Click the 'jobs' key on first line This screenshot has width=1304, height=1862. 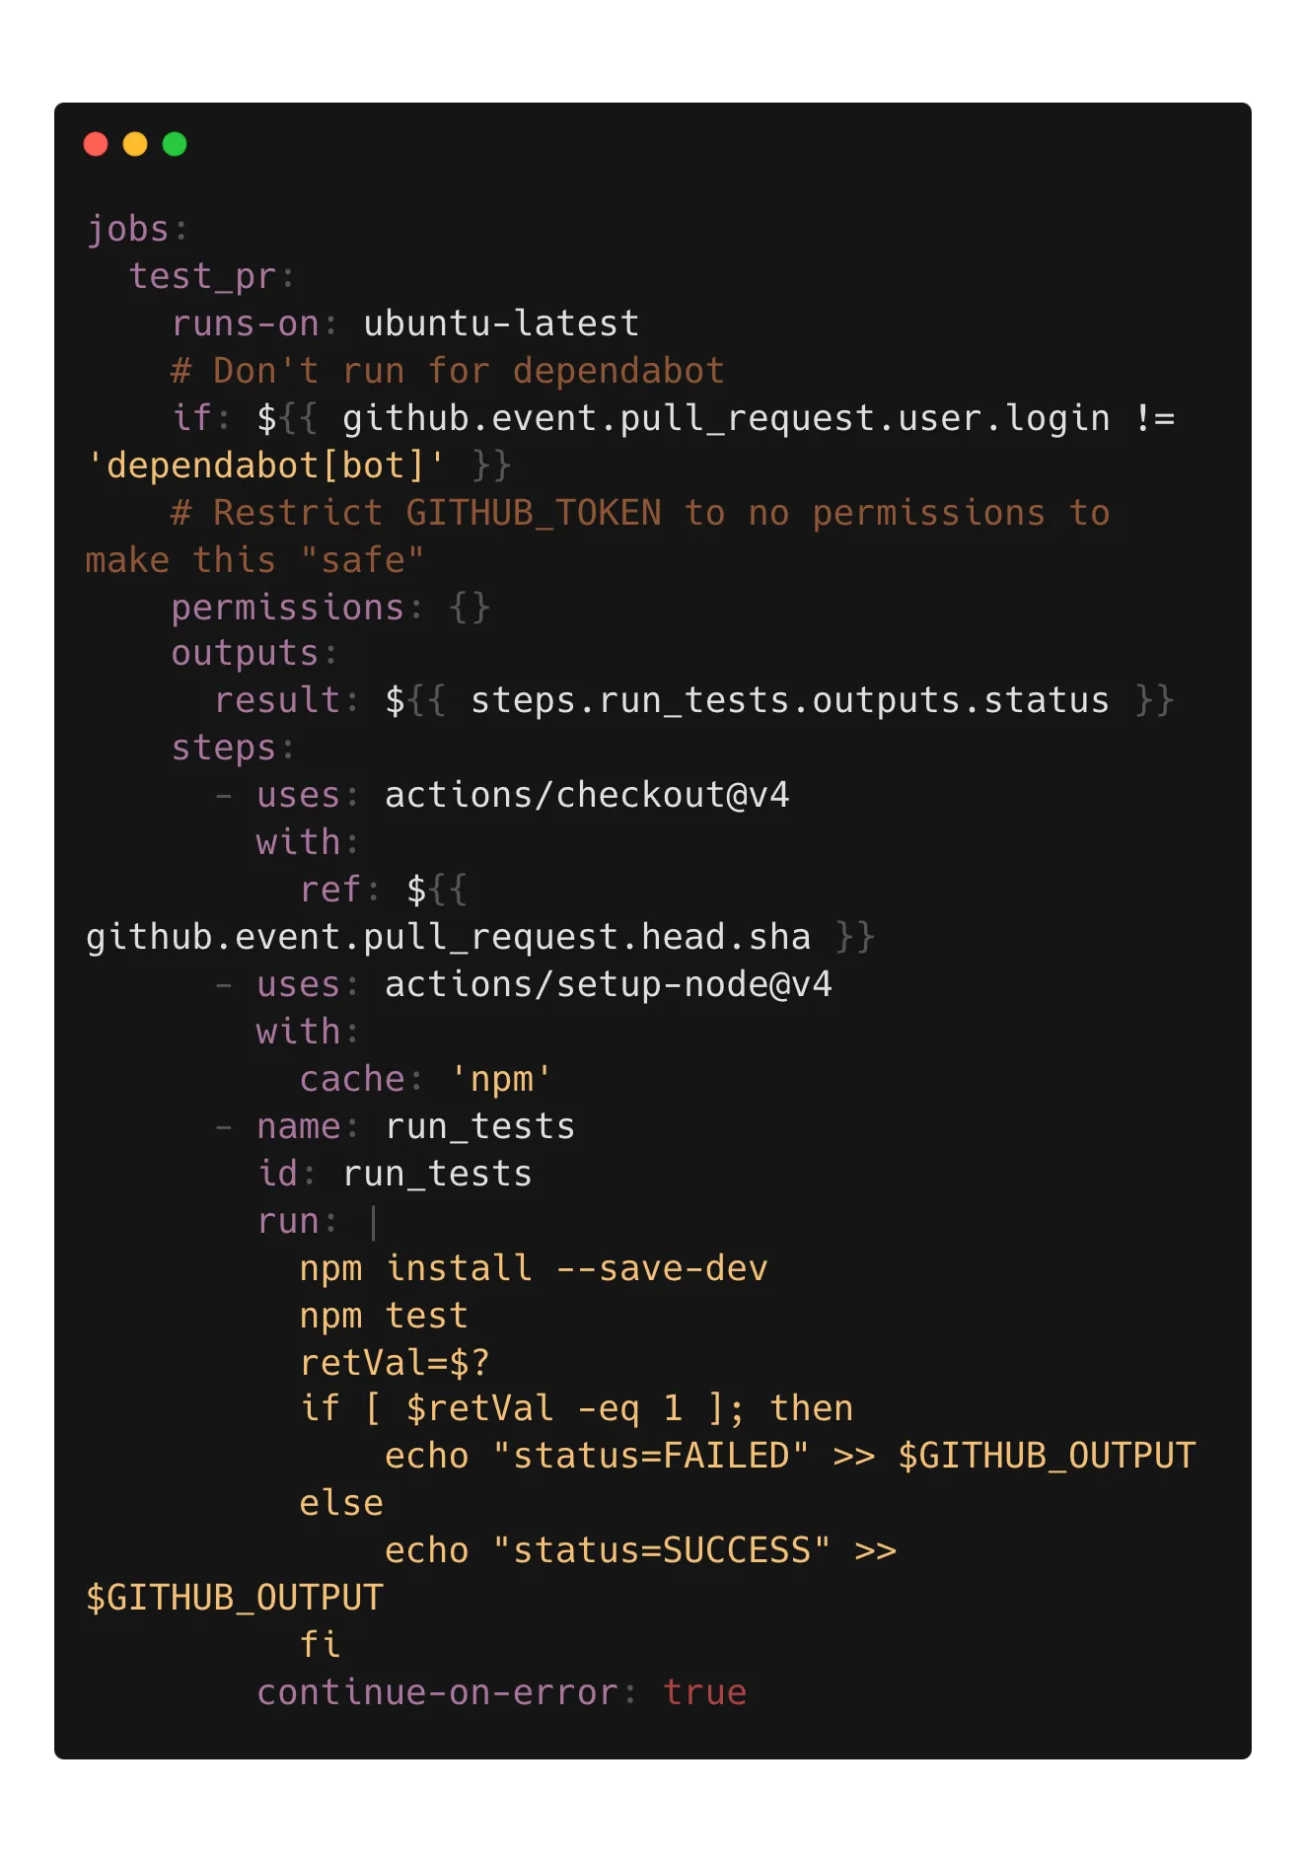point(128,229)
